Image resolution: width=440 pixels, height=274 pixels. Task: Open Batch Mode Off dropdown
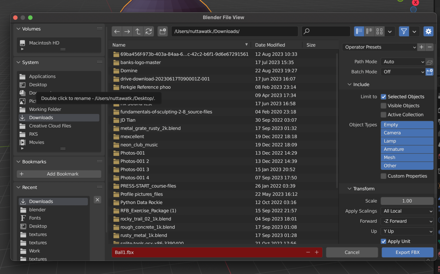(403, 72)
